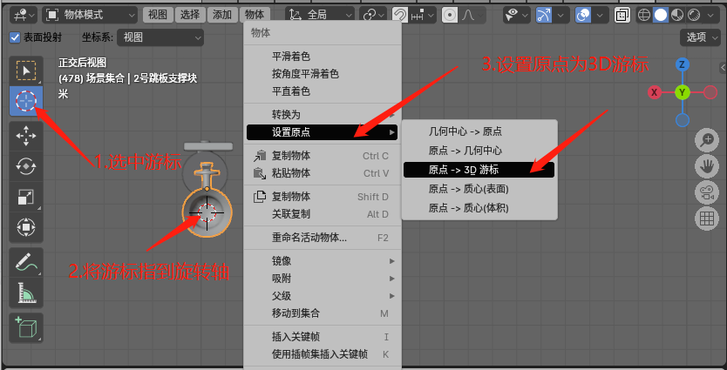727x370 pixels.
Task: Pick the Scale tool in toolbar
Action: click(x=26, y=197)
